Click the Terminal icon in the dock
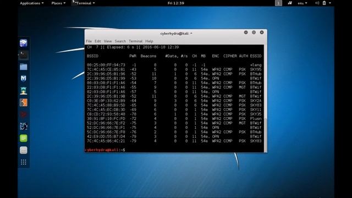This screenshot has width=352, height=198. click(24, 55)
